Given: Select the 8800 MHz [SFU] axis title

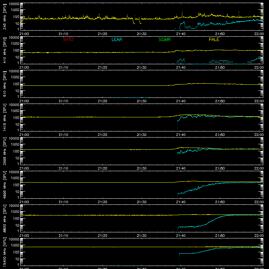Looking at the screenshot, I should pos(5,218).
